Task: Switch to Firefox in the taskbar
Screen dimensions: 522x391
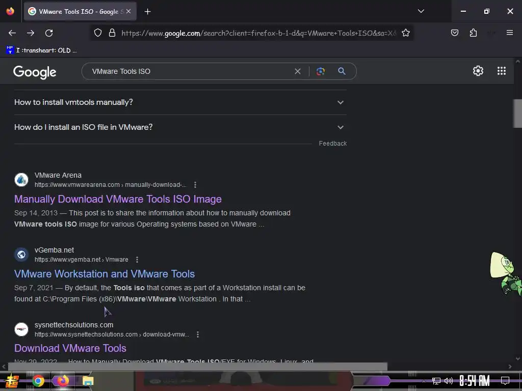Action: tap(63, 381)
